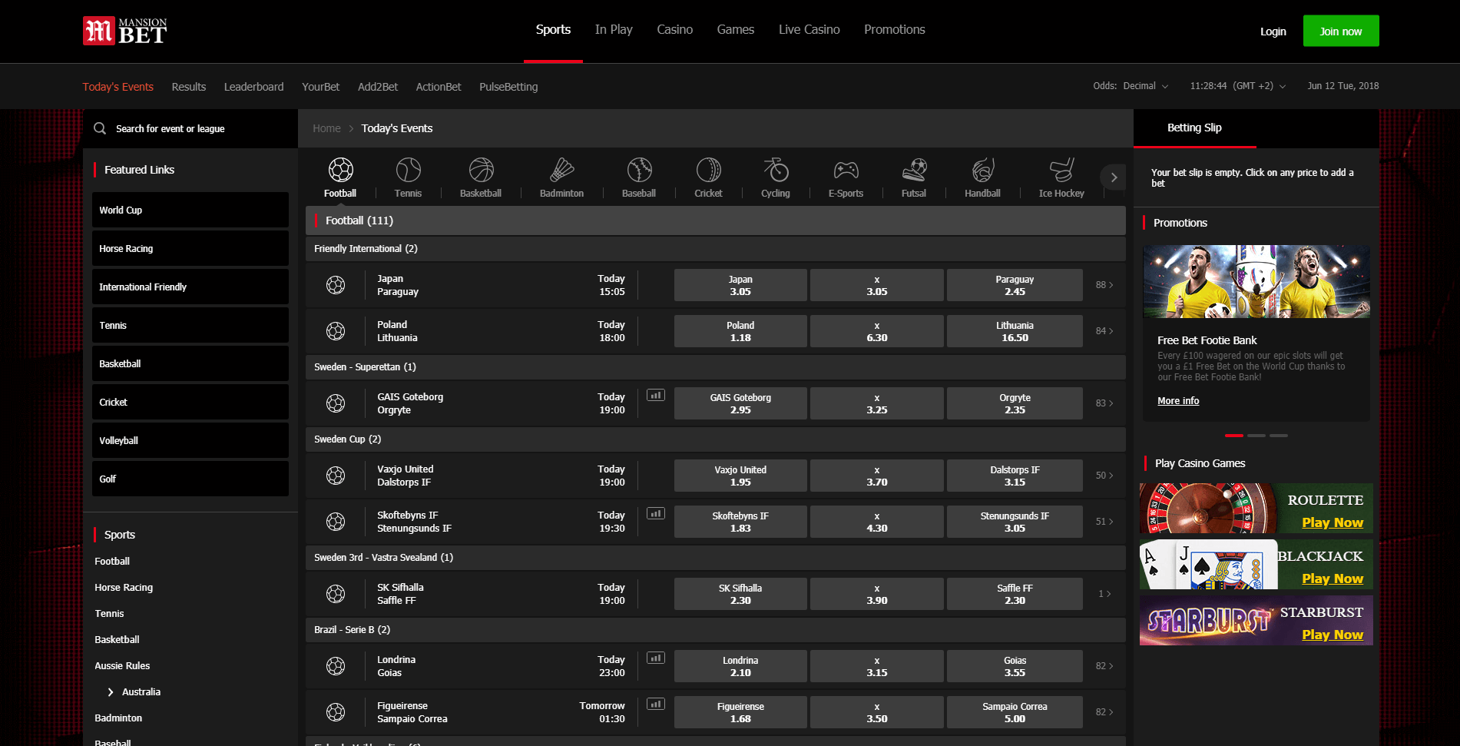The image size is (1460, 746).
Task: Open the Live Casino tab
Action: [x=809, y=29]
